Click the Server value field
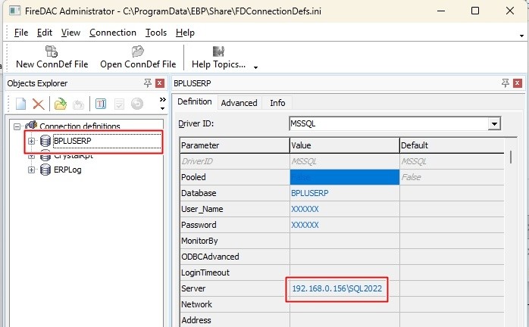The height and width of the screenshot is (327, 529). [337, 288]
